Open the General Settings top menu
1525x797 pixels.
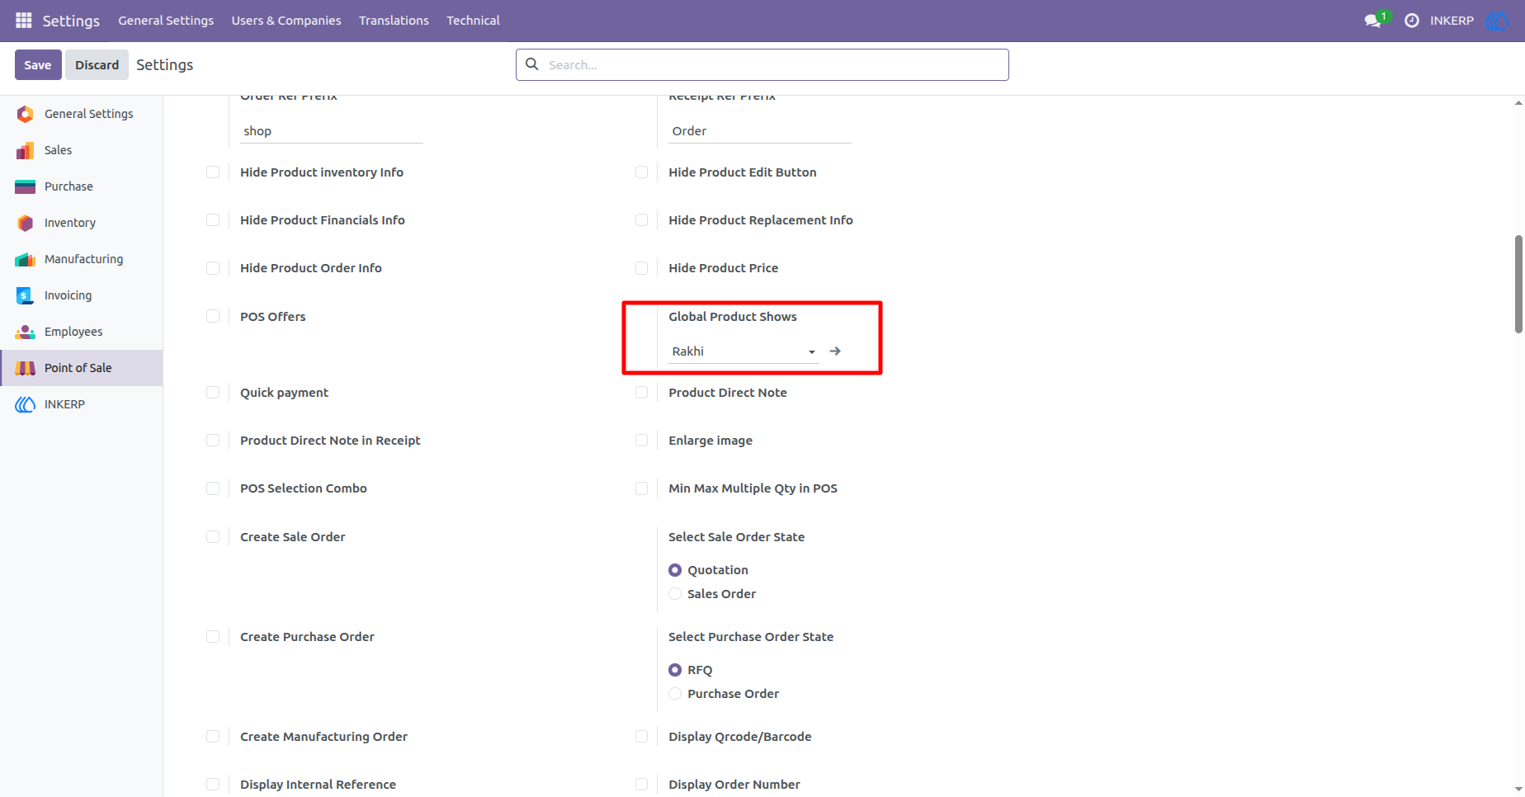click(x=166, y=21)
